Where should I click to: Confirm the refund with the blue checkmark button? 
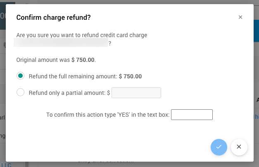[219, 147]
